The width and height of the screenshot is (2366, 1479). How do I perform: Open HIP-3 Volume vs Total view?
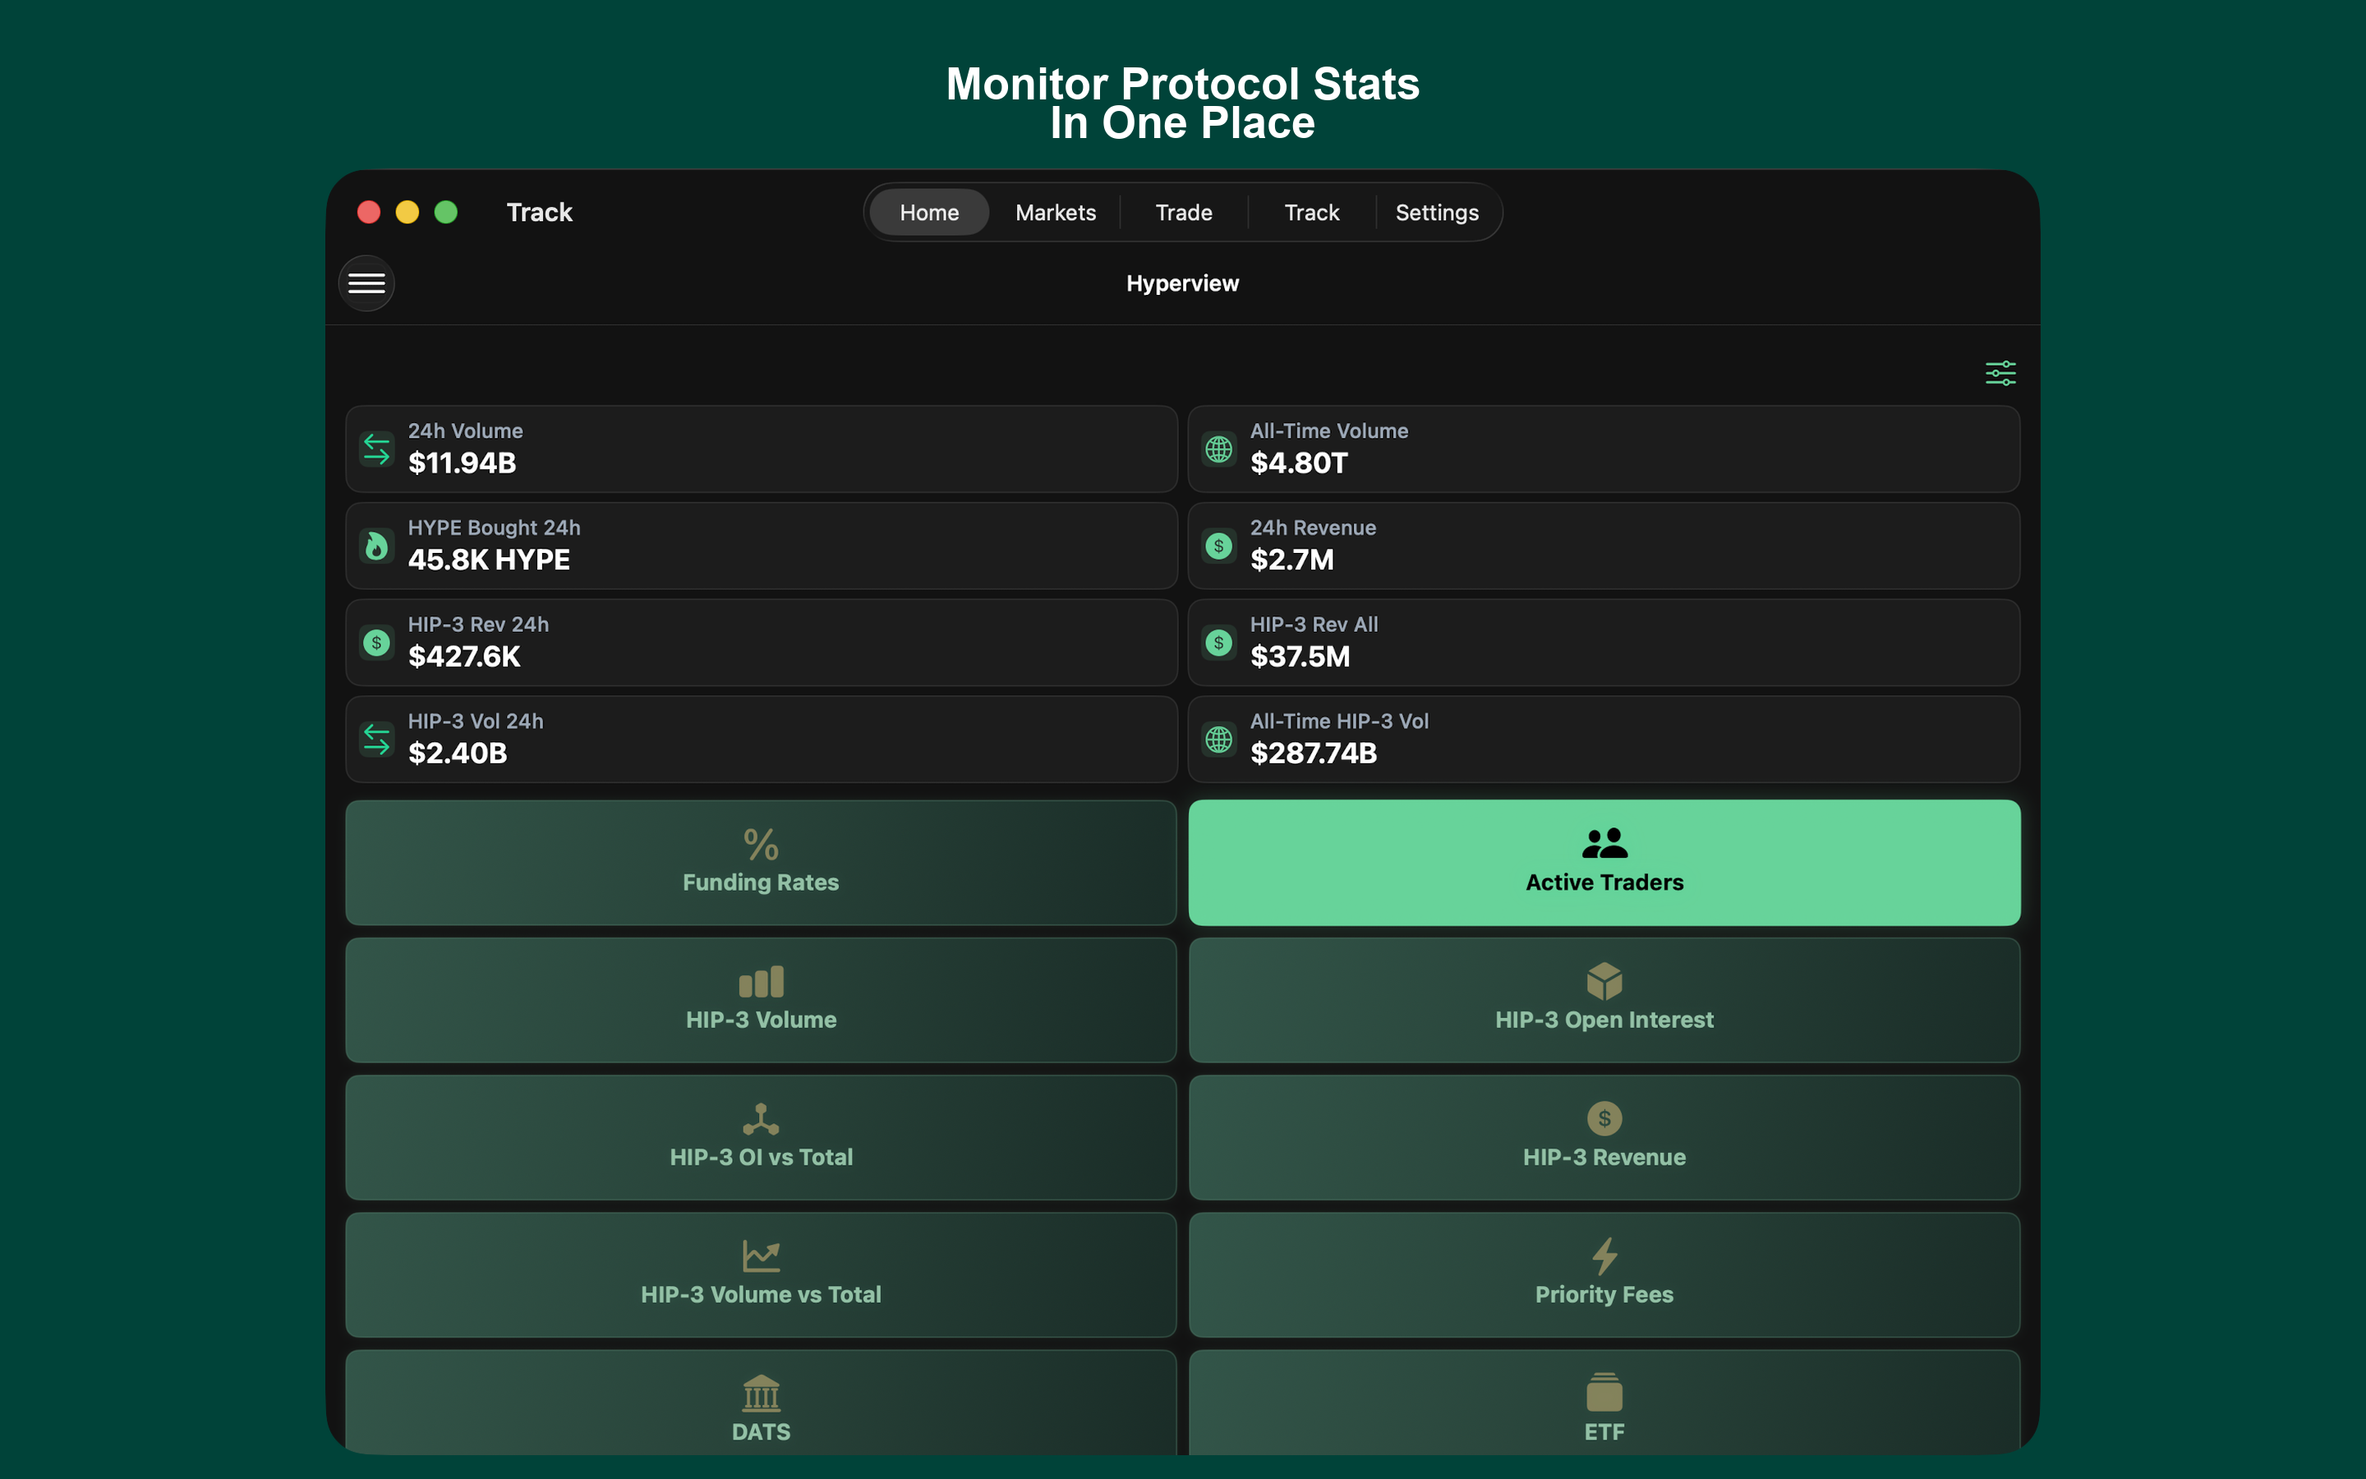761,1274
